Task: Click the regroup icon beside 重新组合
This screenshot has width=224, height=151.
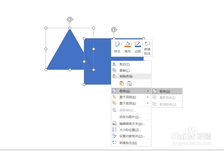Action: [154, 97]
